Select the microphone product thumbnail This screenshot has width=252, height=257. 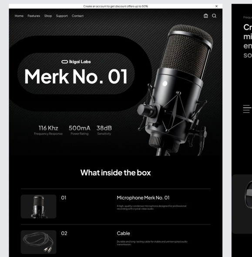click(38, 206)
